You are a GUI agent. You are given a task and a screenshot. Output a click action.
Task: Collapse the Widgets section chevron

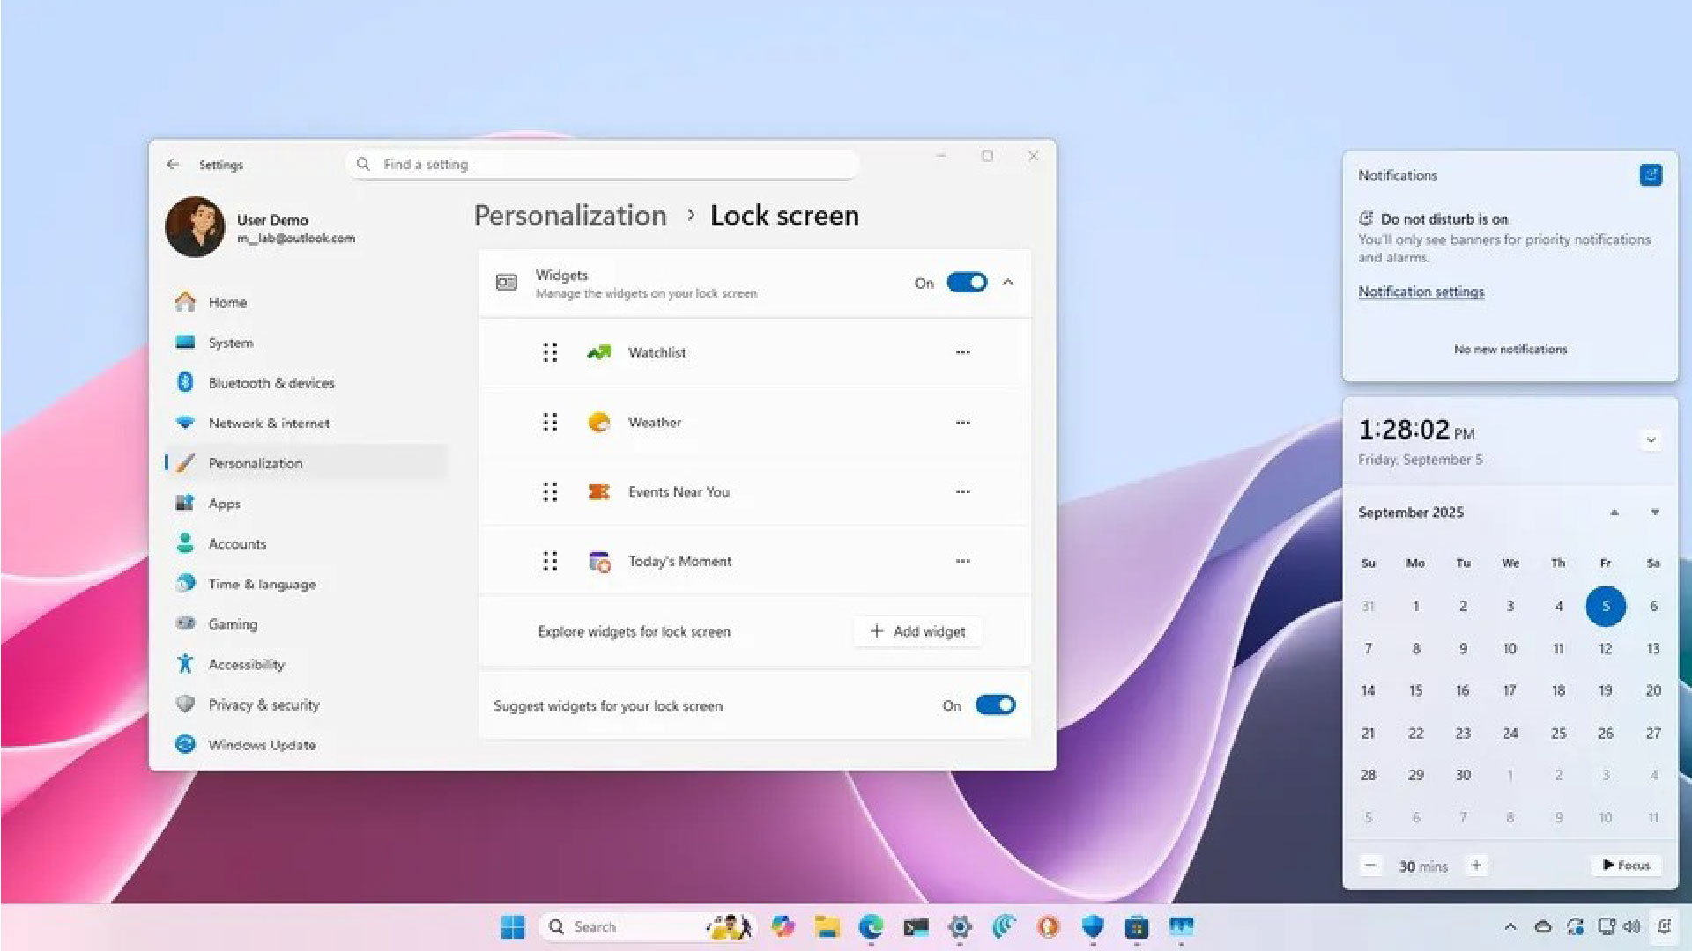pos(1008,283)
